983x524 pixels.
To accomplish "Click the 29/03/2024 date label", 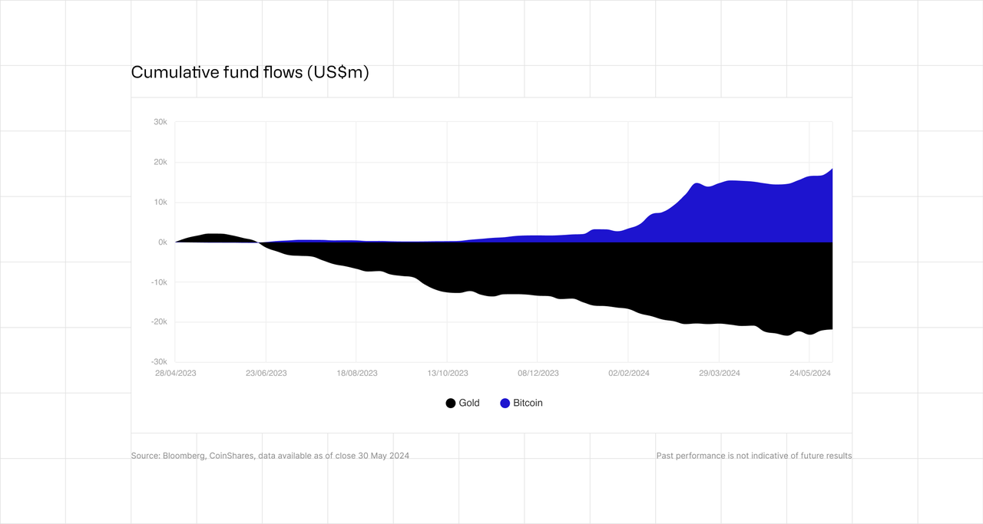I will coord(720,373).
